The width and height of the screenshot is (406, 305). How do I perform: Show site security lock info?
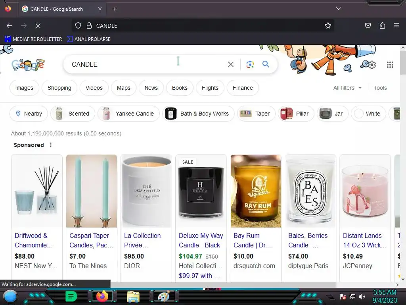pos(89,26)
